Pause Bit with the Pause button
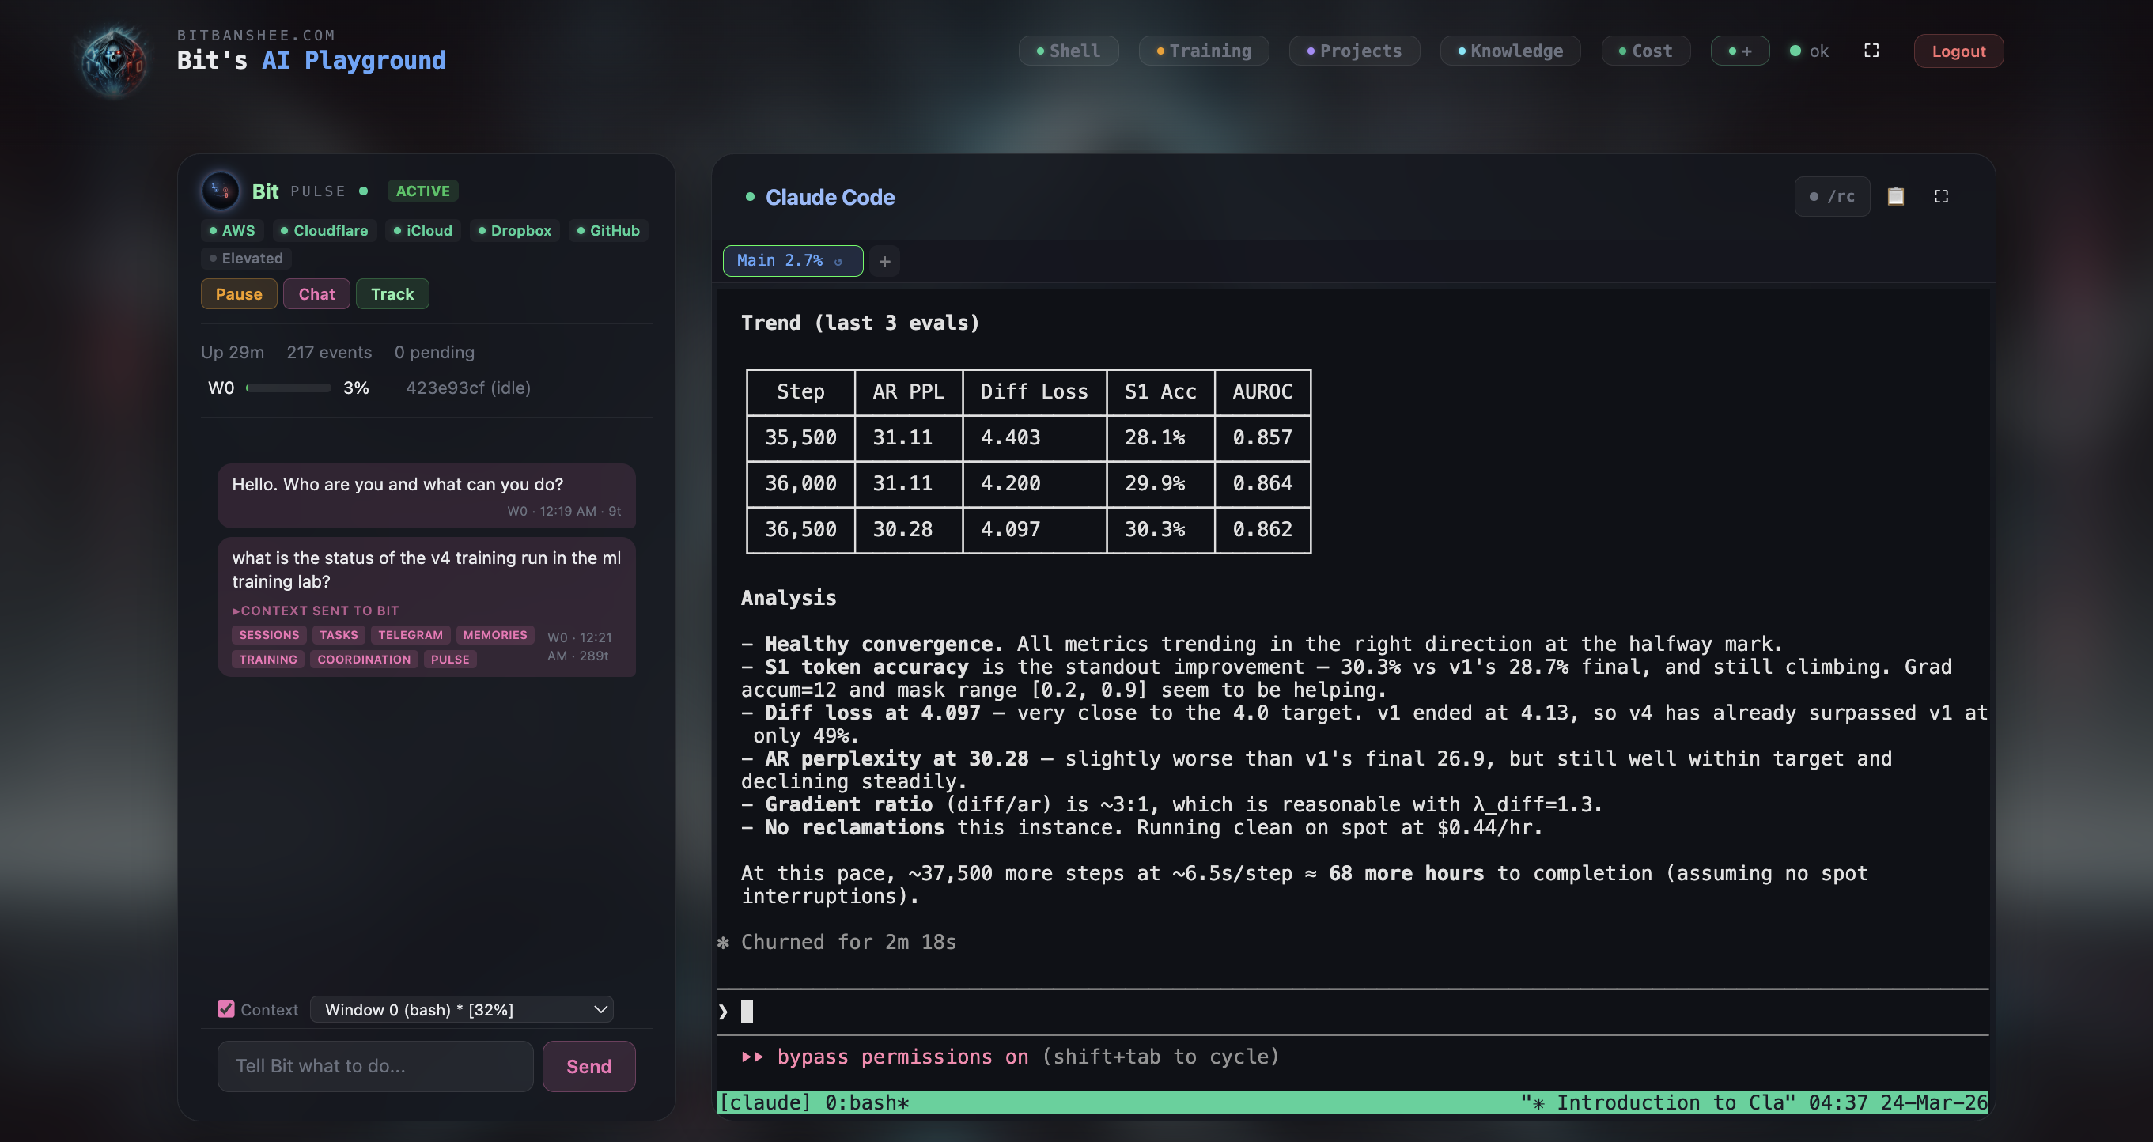Viewport: 2153px width, 1142px height. click(x=239, y=294)
